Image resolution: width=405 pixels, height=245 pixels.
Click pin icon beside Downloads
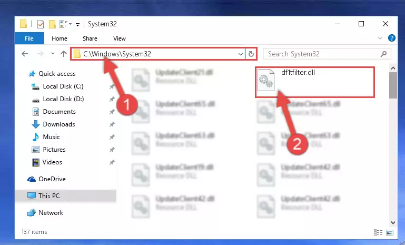pyautogui.click(x=112, y=124)
